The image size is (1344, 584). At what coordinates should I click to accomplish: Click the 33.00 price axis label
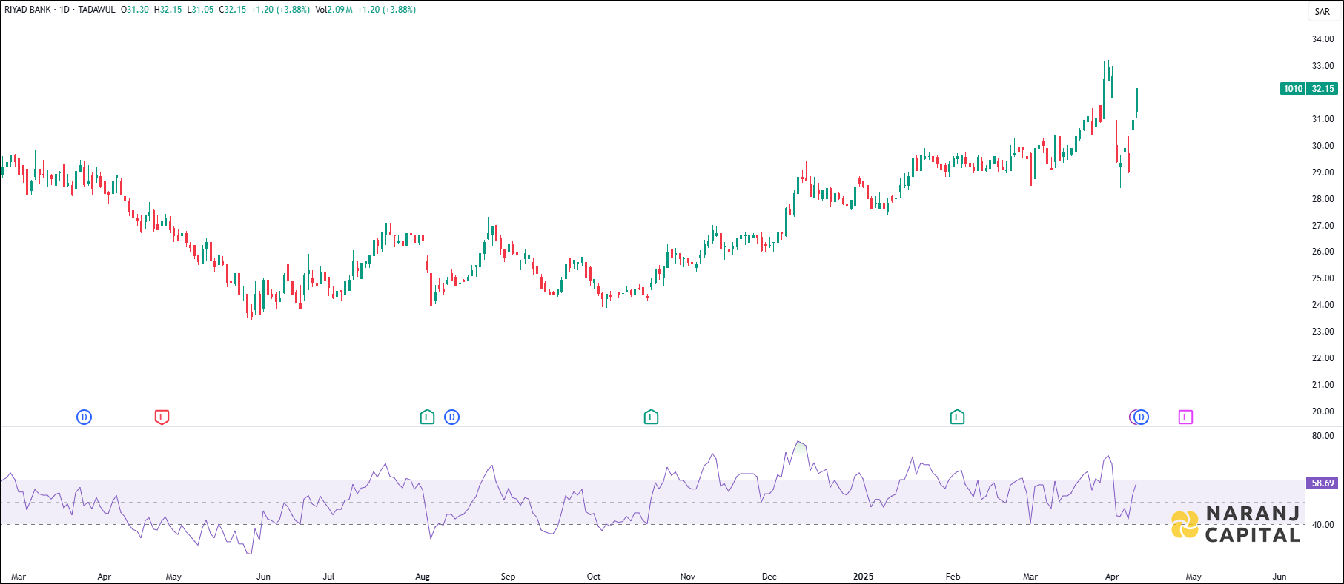[x=1323, y=66]
